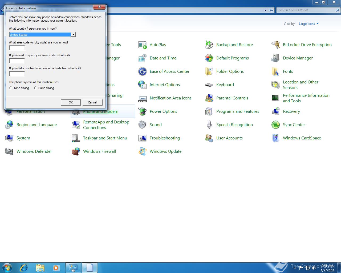
Task: Open the Power Options icon
Action: point(143,111)
